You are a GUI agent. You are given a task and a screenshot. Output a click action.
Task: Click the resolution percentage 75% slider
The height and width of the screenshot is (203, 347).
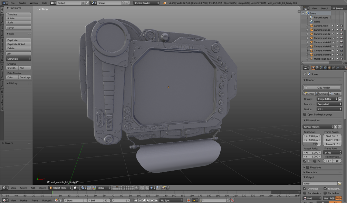pyautogui.click(x=312, y=144)
